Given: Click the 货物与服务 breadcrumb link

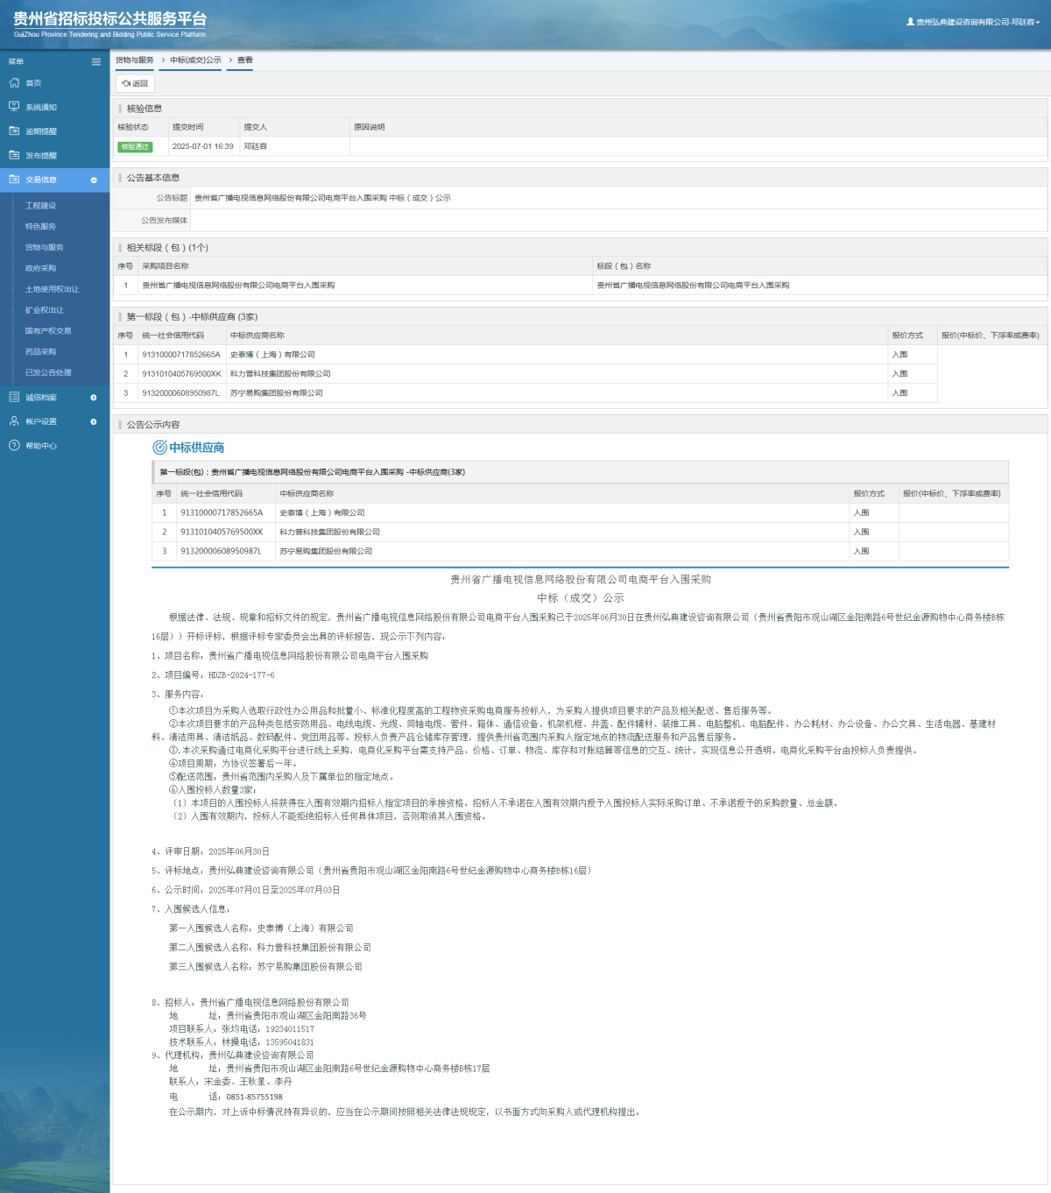Looking at the screenshot, I should pyautogui.click(x=135, y=60).
